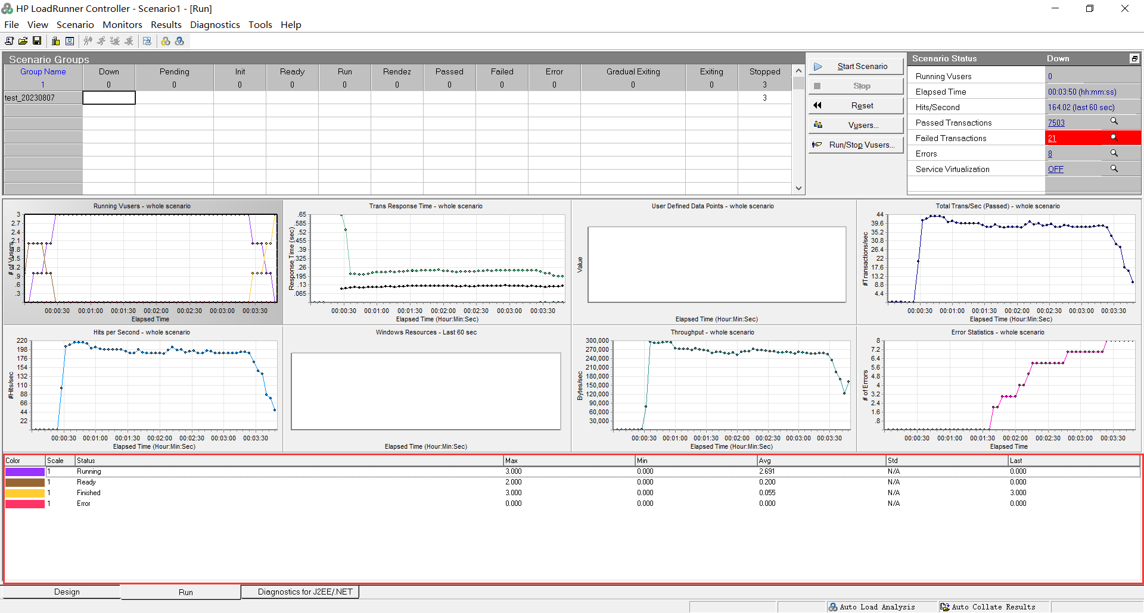Click the Service Virtualization OFF link
This screenshot has width=1144, height=613.
click(1055, 169)
